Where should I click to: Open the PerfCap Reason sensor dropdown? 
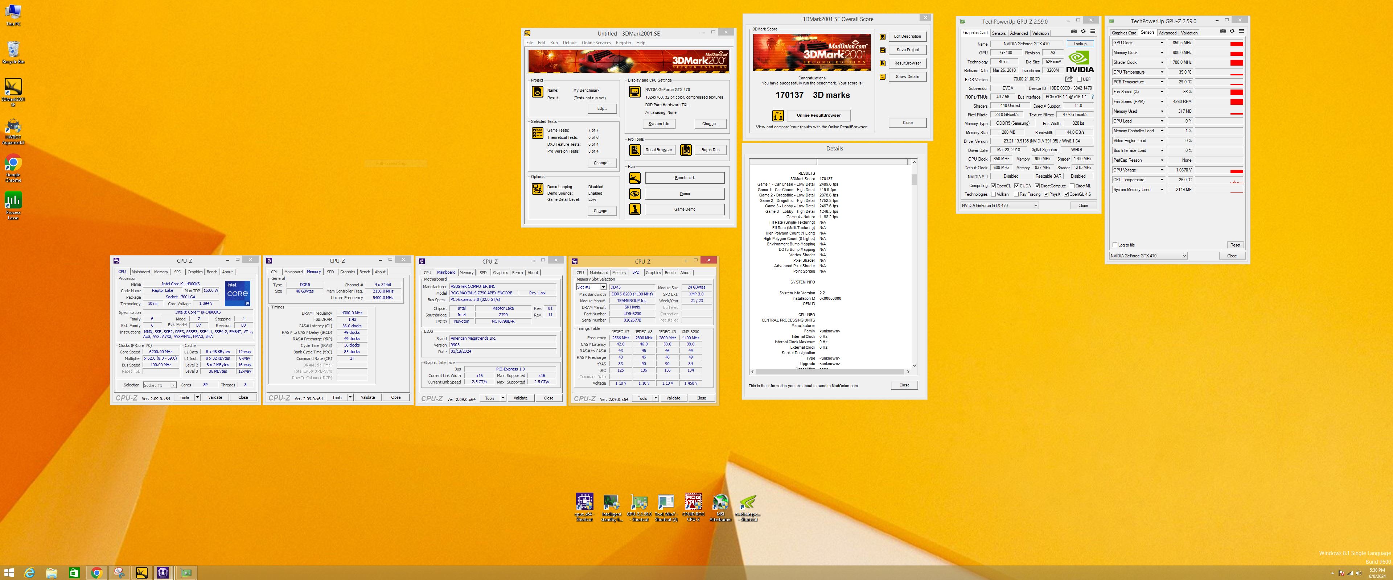[x=1162, y=161]
